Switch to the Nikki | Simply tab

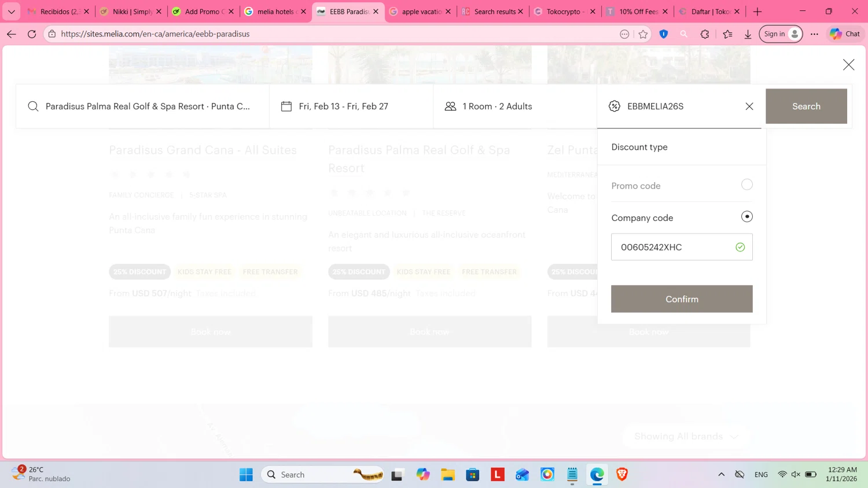pyautogui.click(x=131, y=12)
